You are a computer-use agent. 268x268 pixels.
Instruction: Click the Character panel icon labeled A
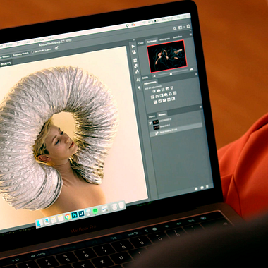(x=138, y=80)
